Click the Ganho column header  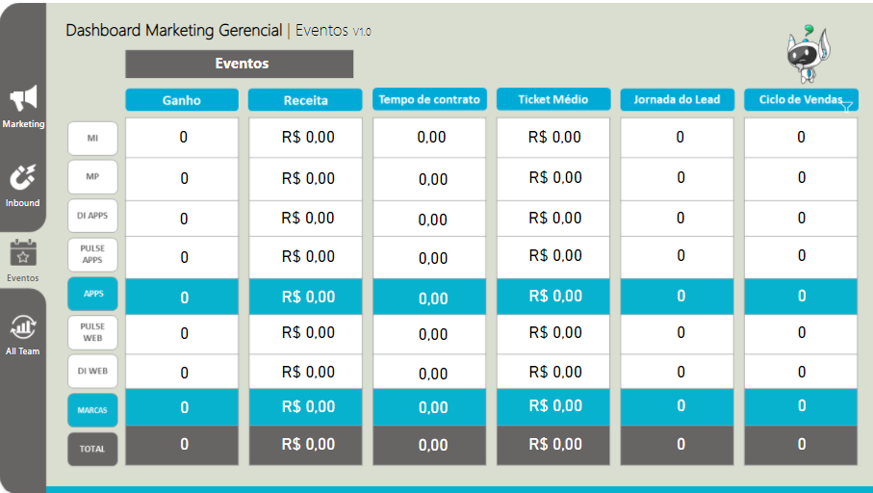coord(182,100)
